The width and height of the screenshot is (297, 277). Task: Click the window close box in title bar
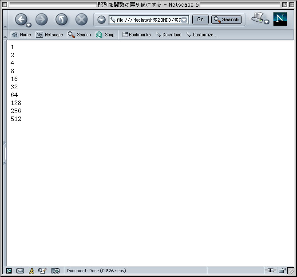click(5, 4)
